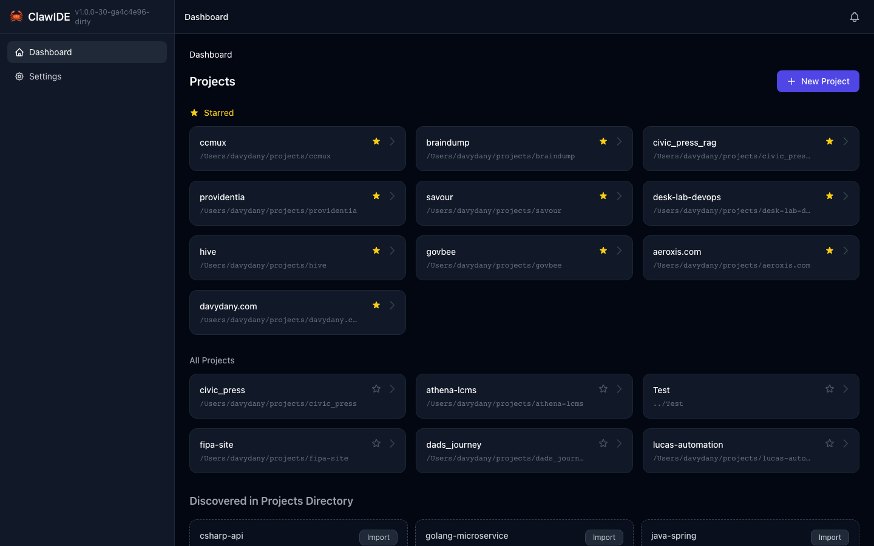Star the lucas-automation project
Viewport: 874px width, 546px height.
pos(829,443)
